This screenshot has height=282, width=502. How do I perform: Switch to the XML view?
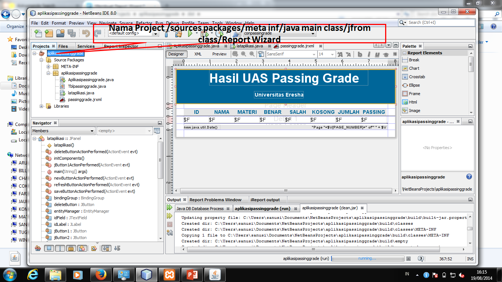click(198, 54)
